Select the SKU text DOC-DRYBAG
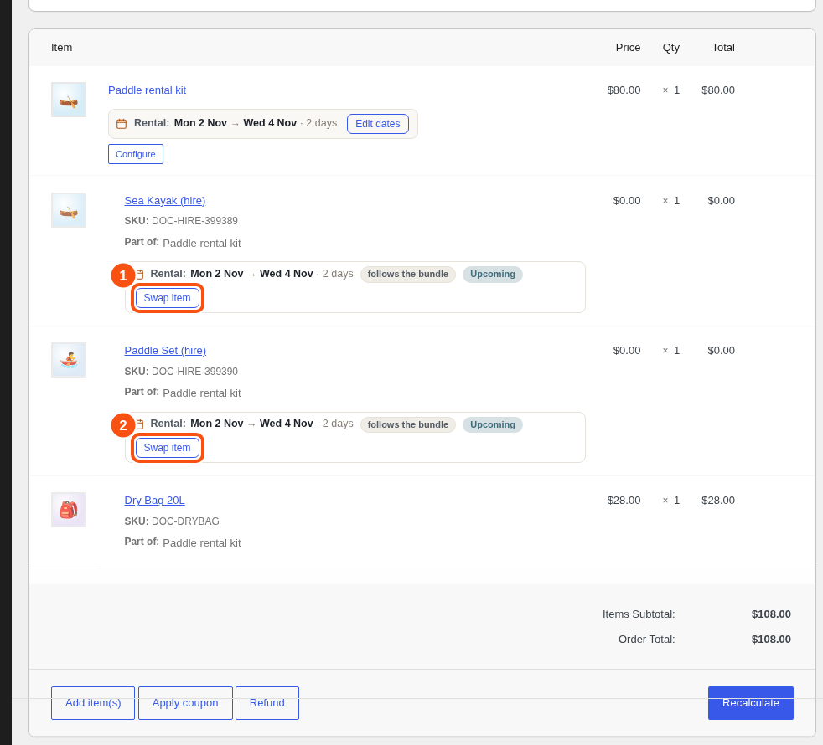Viewport: 823px width, 745px height. click(x=185, y=521)
